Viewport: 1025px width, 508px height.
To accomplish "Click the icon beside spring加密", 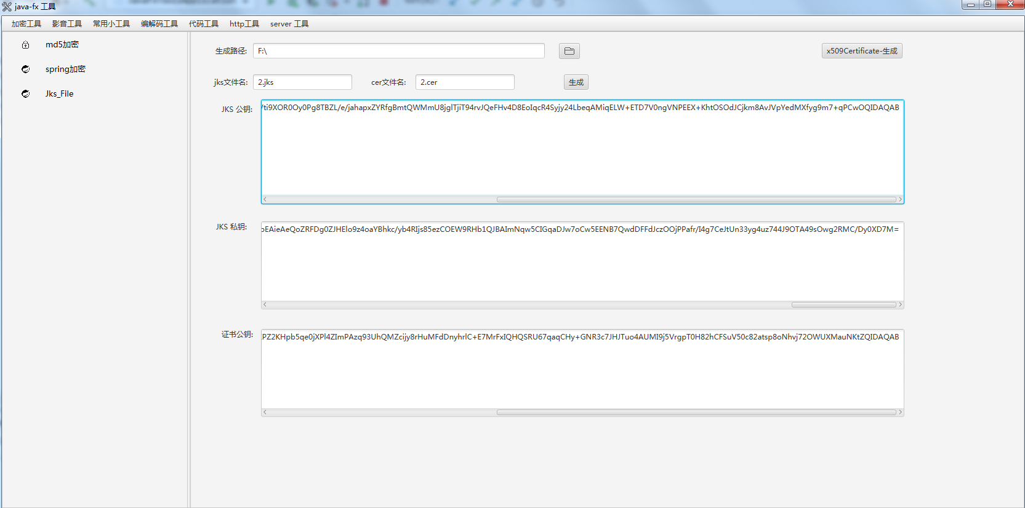I will (25, 69).
